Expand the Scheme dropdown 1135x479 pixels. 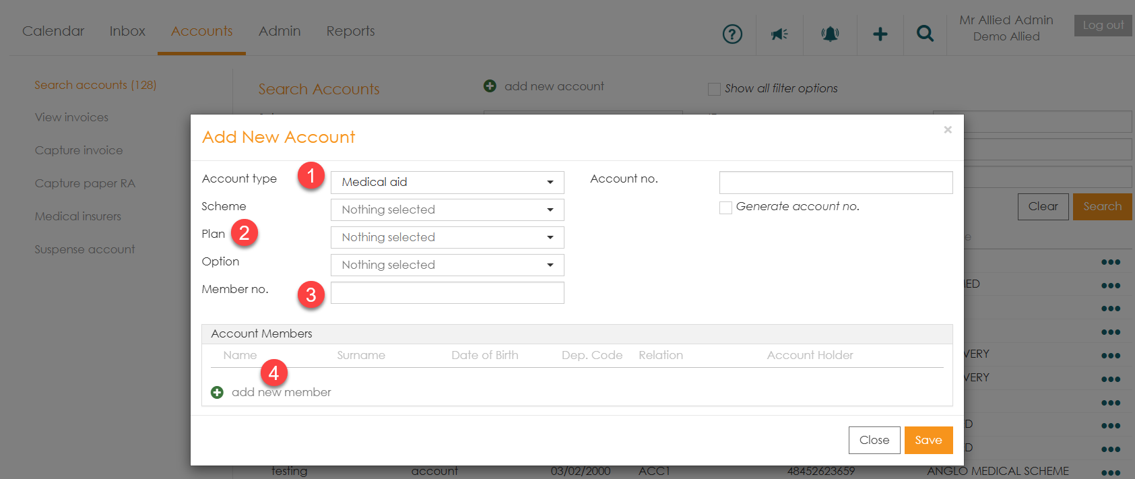click(x=447, y=210)
